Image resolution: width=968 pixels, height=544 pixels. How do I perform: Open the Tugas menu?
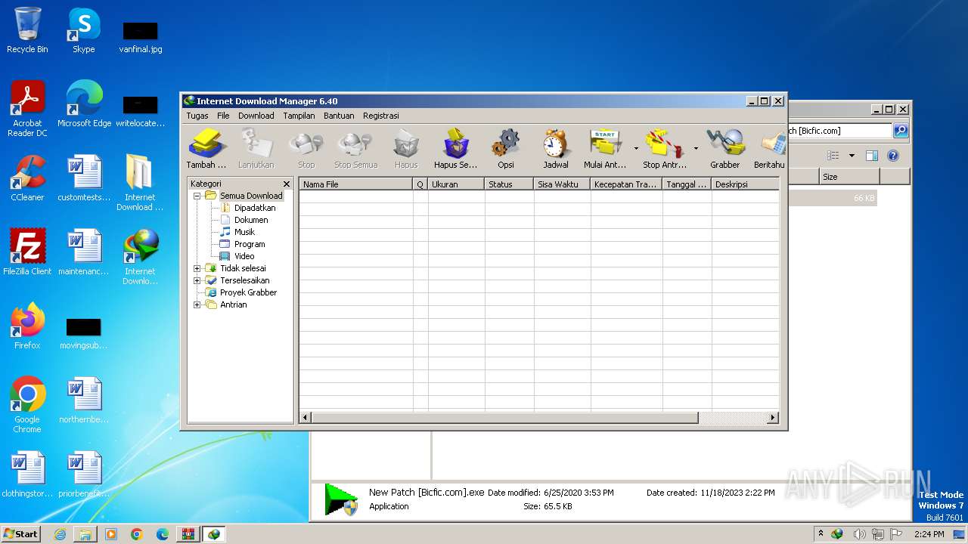coord(197,116)
